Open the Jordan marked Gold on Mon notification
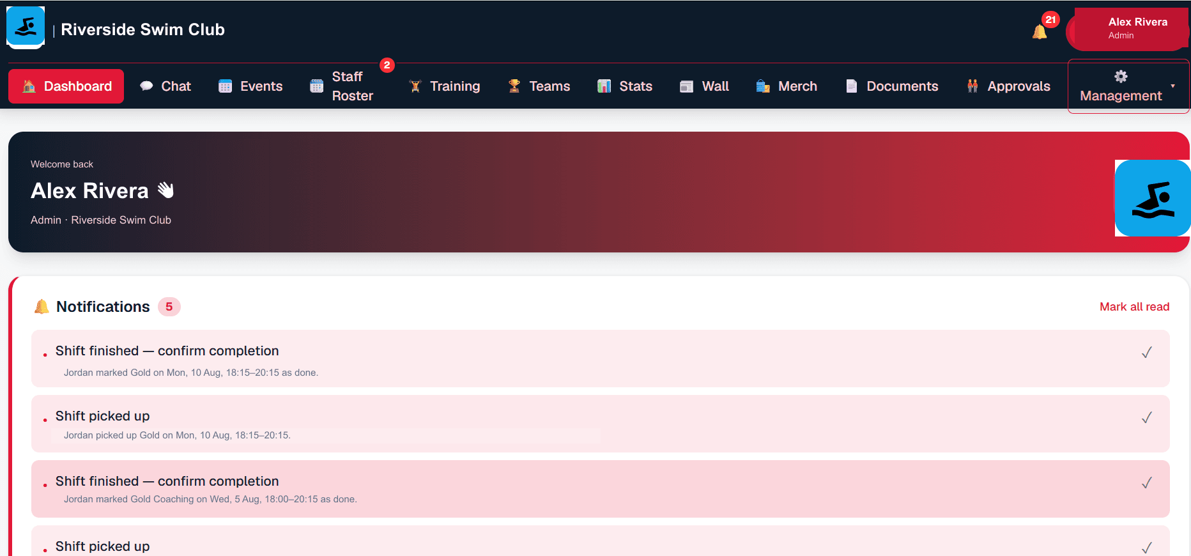 click(x=601, y=359)
